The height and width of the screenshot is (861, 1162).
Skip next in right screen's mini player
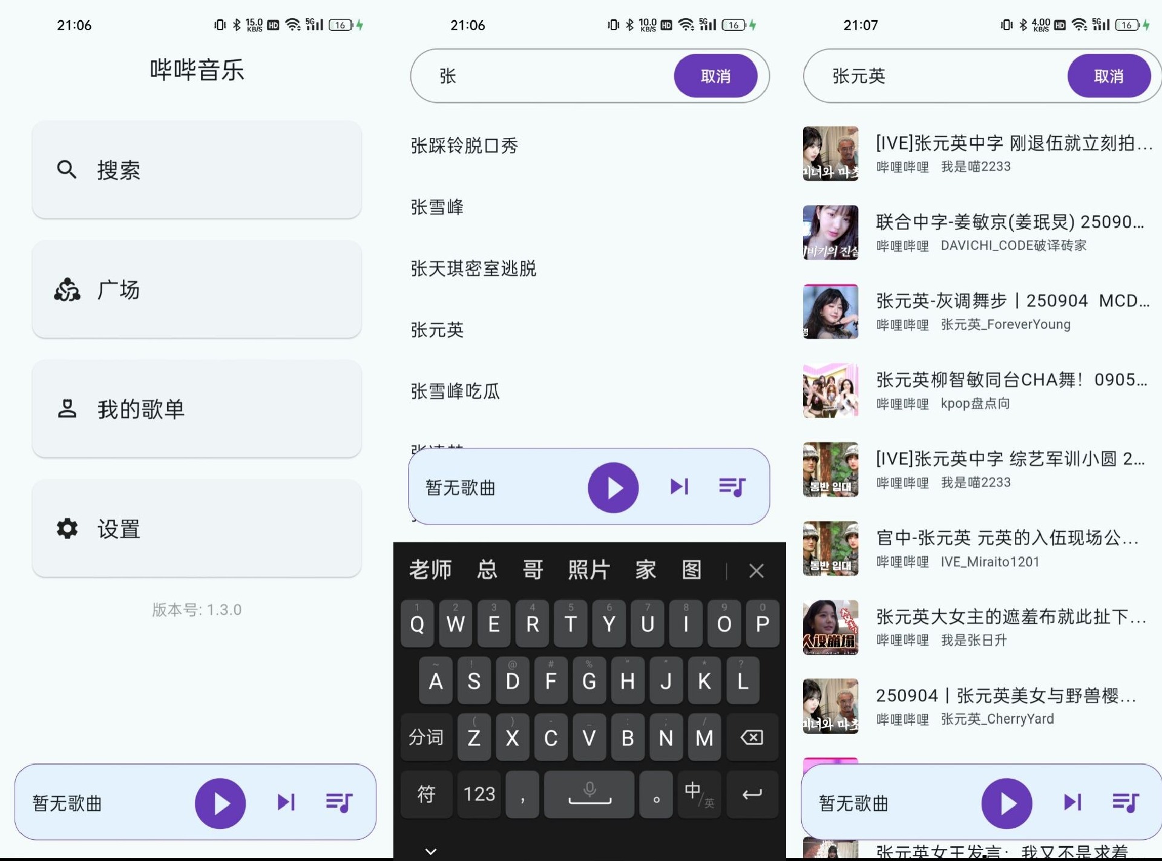click(1072, 803)
